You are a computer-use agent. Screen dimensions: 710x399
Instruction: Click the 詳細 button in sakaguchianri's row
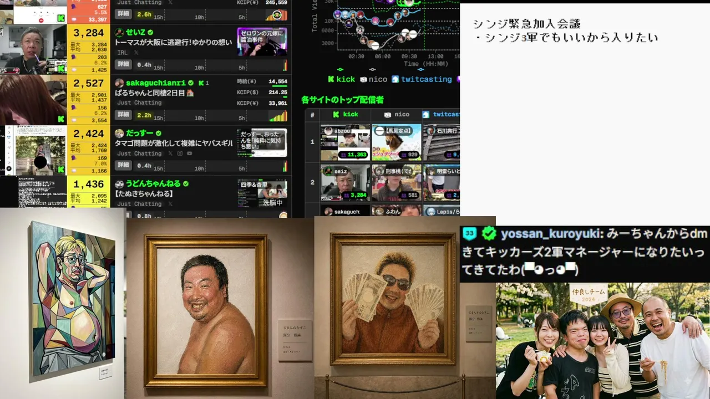tap(123, 115)
